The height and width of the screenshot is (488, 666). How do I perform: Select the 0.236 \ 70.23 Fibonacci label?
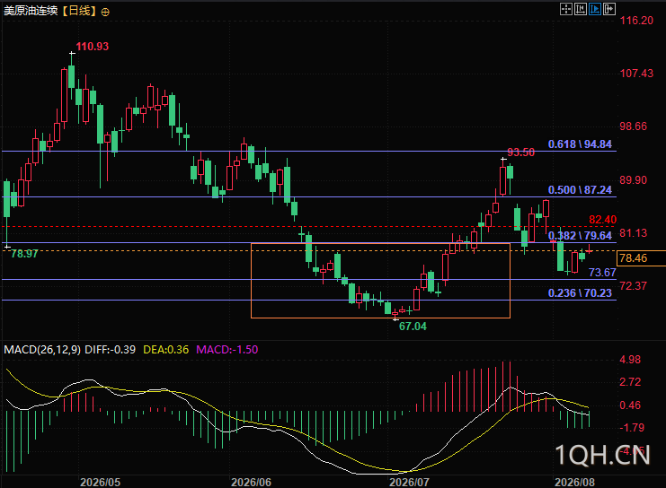pyautogui.click(x=580, y=293)
